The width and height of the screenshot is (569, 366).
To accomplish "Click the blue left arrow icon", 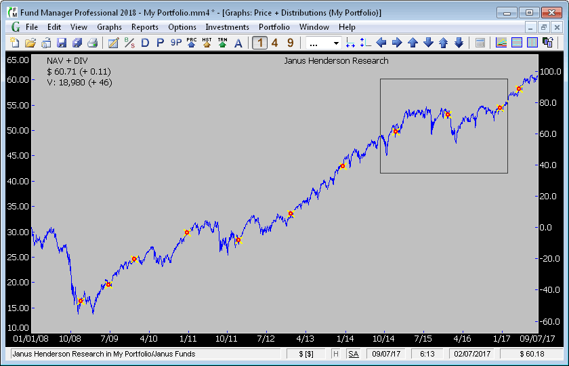I will 381,43.
